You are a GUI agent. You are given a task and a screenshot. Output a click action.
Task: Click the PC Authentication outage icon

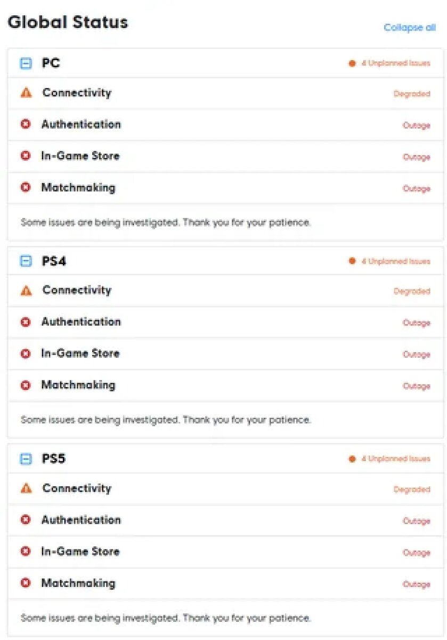(x=26, y=124)
